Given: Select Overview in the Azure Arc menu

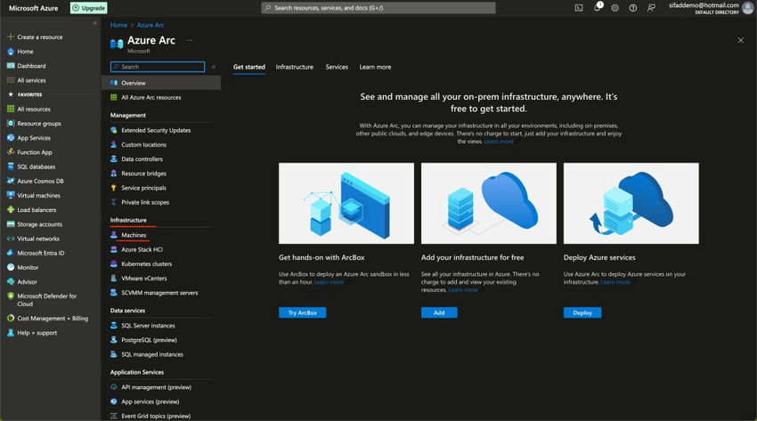Looking at the screenshot, I should [x=161, y=83].
